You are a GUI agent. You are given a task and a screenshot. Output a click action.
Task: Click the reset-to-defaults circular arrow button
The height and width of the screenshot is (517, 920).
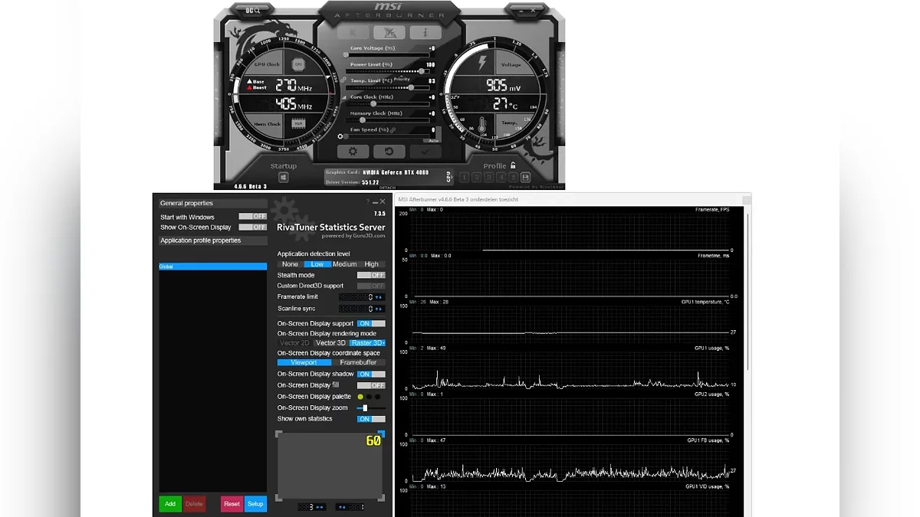point(389,152)
